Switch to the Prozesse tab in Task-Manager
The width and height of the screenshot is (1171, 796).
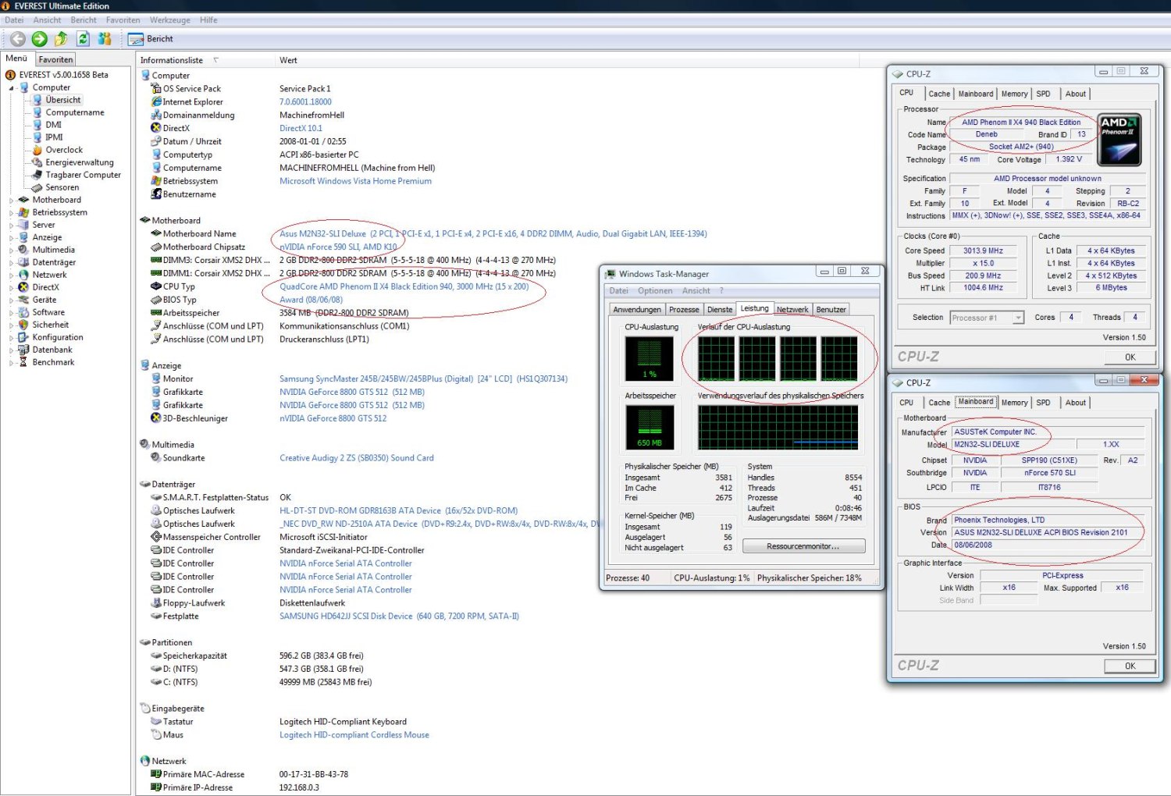coord(684,310)
